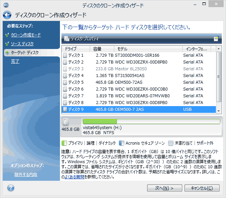The width and height of the screenshot is (226, 198).
Task: Click the disk list scroll down arrow
Action: [219, 111]
